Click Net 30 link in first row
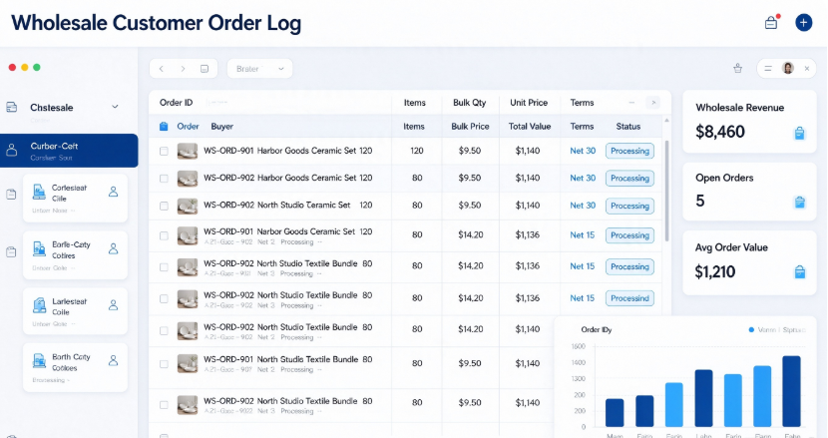This screenshot has height=438, width=828. (x=583, y=151)
